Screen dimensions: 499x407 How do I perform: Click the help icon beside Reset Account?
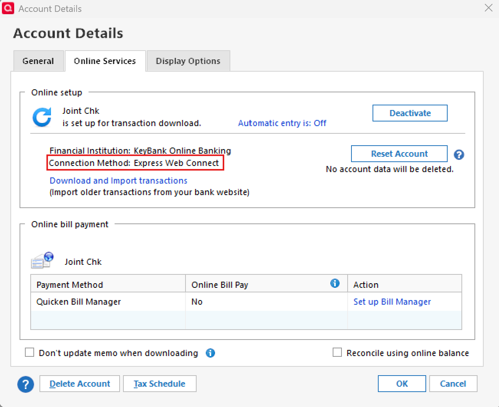[459, 154]
